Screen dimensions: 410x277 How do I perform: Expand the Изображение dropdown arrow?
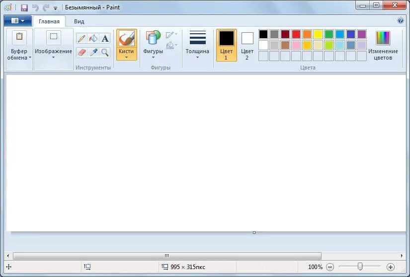pyautogui.click(x=53, y=58)
